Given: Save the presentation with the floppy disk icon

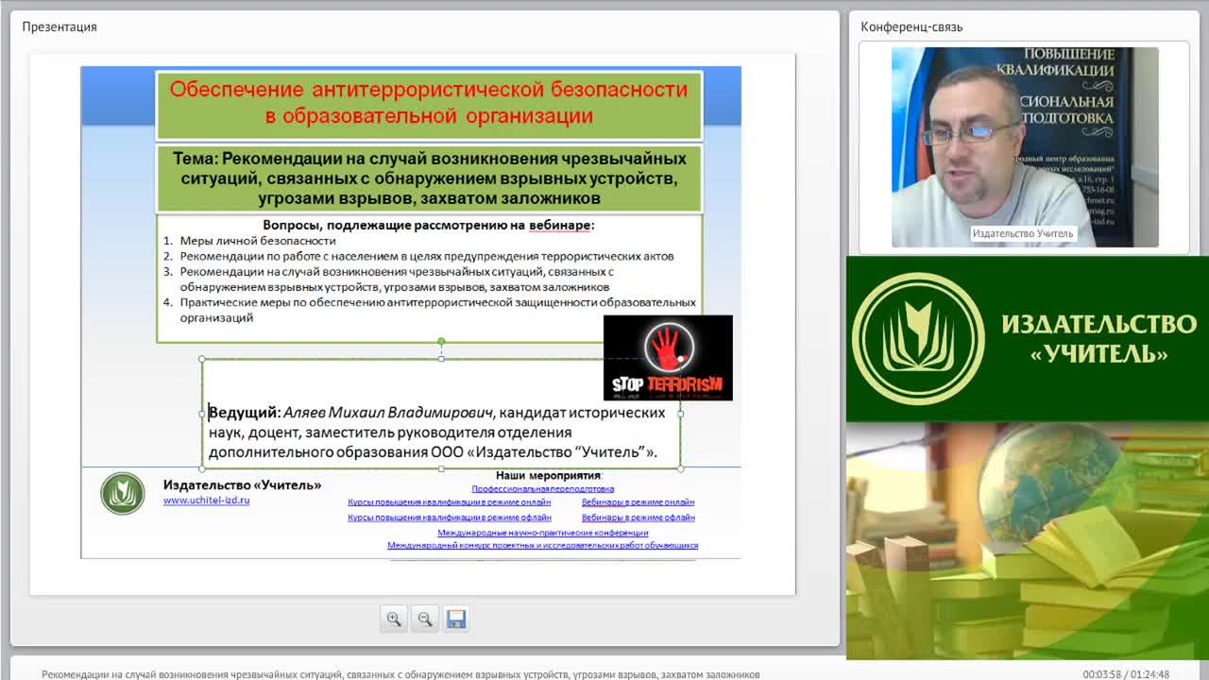Looking at the screenshot, I should (x=456, y=619).
